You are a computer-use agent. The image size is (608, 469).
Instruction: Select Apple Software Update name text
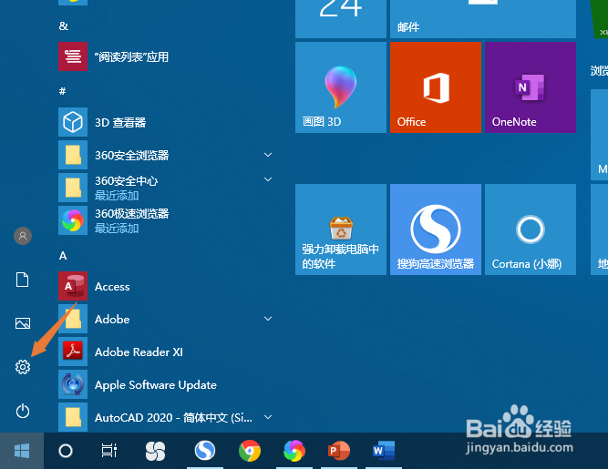point(156,385)
